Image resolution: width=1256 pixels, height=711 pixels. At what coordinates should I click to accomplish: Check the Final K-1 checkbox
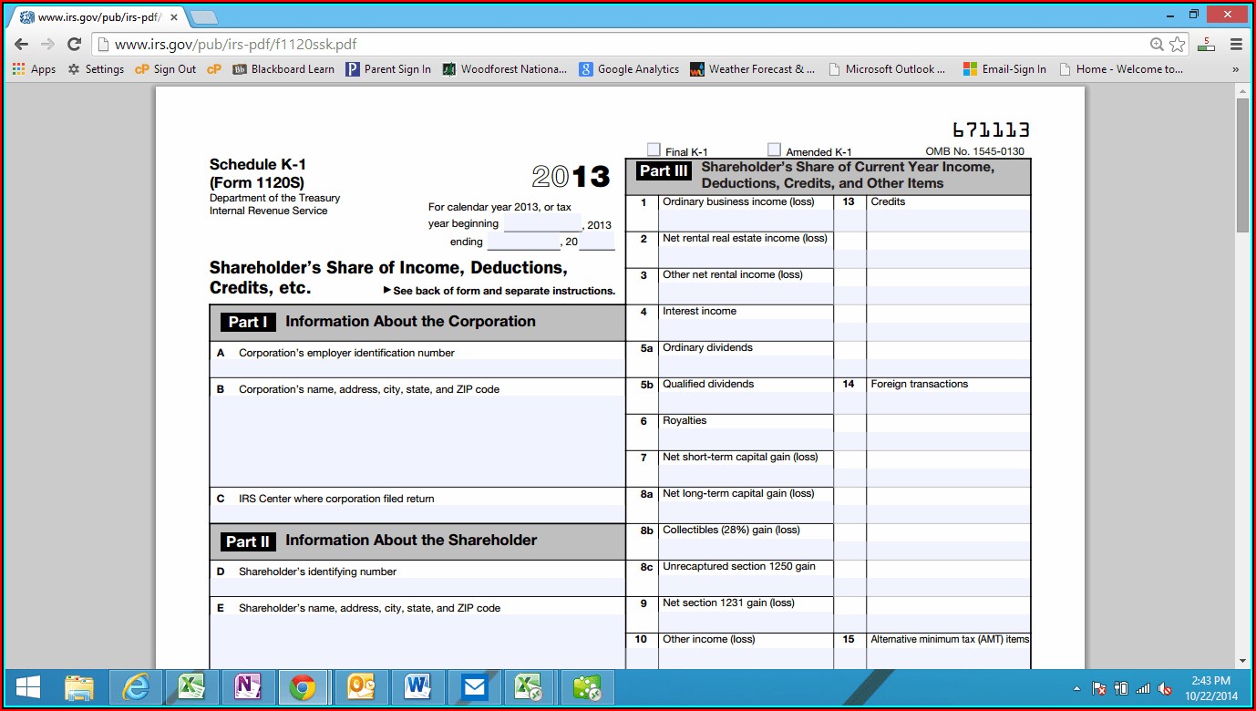[x=654, y=149]
